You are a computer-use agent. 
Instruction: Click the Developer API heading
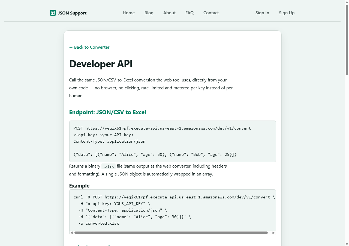[101, 64]
